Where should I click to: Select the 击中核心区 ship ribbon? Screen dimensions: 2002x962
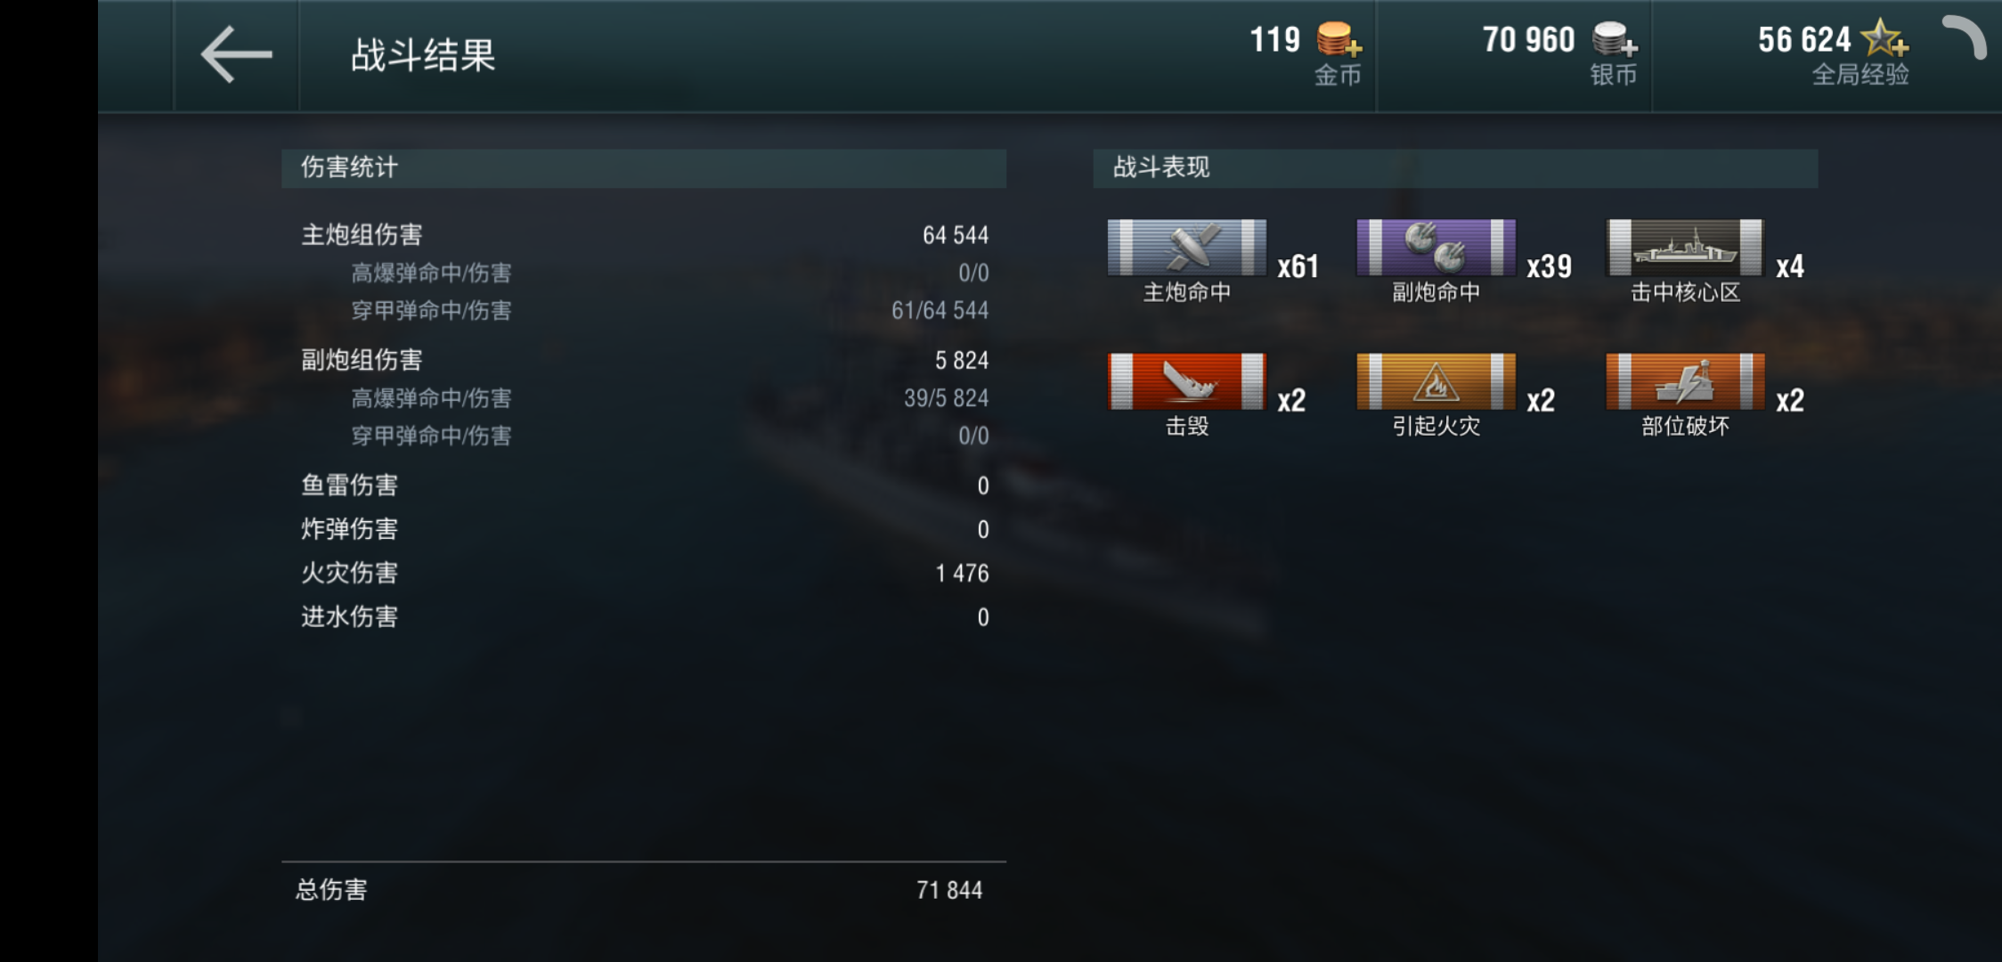pos(1685,247)
